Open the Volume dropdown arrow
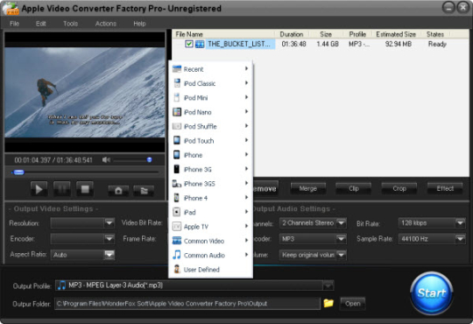This screenshot has height=324, width=473. point(342,255)
